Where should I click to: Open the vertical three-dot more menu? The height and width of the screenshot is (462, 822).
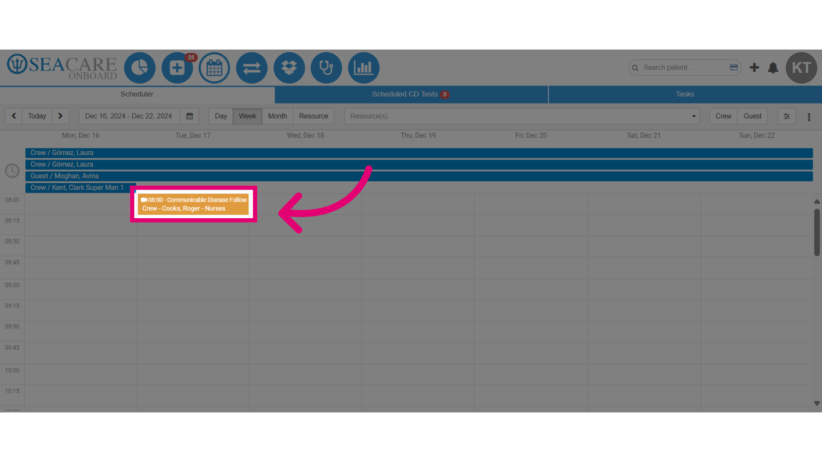pos(809,117)
